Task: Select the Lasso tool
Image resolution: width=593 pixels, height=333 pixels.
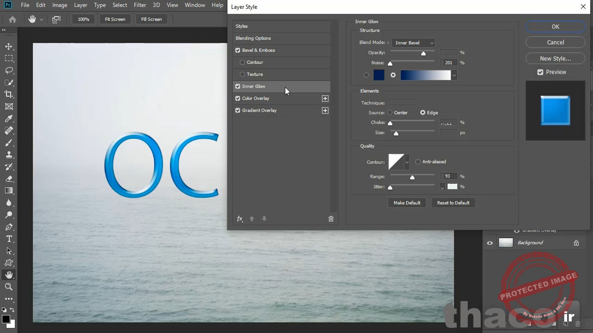Action: coord(9,70)
